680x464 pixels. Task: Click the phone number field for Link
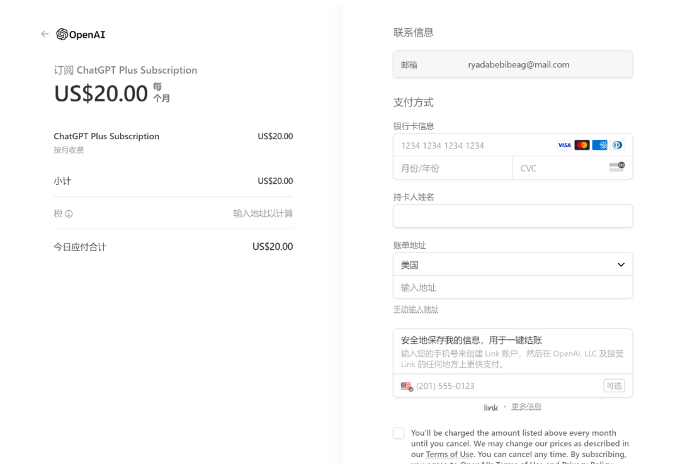click(504, 386)
